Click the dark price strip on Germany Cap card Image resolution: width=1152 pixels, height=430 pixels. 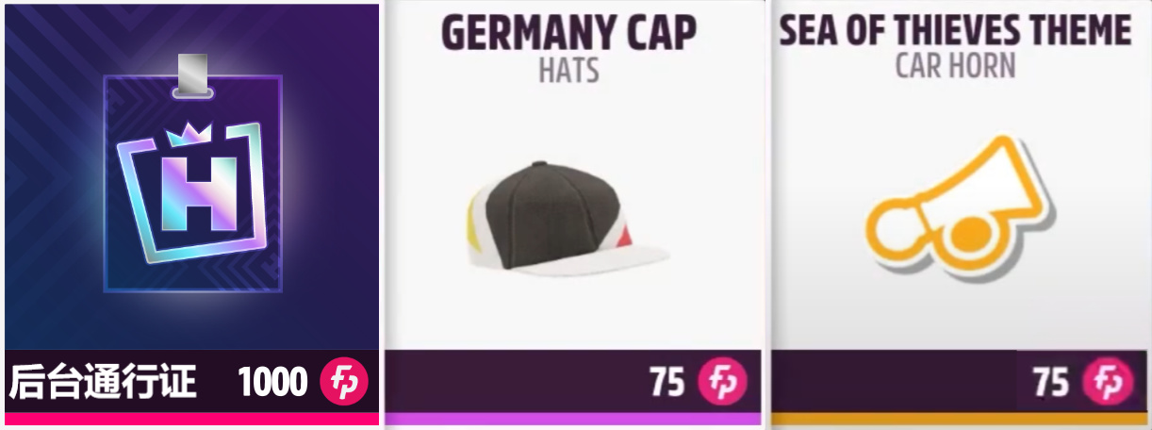pyautogui.click(x=572, y=382)
